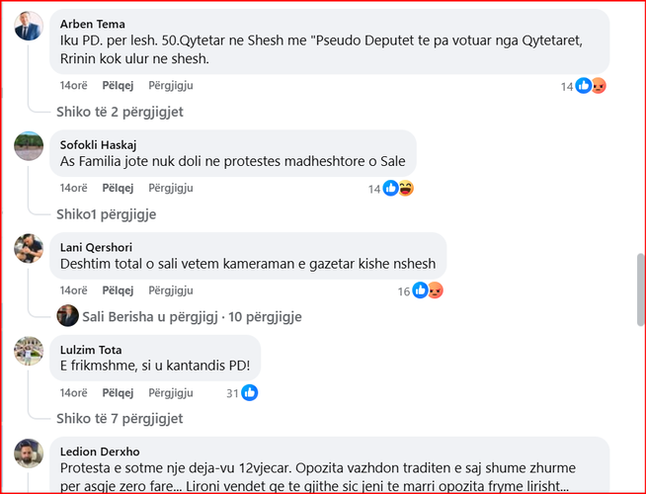
Task: Click Arben Tema's profile avatar
Action: click(x=29, y=26)
